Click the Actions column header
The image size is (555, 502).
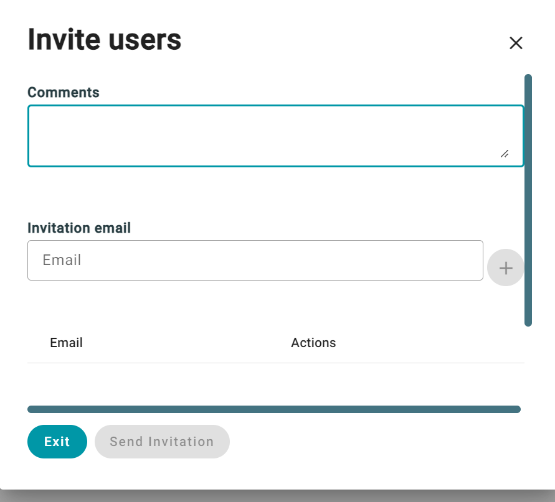313,343
